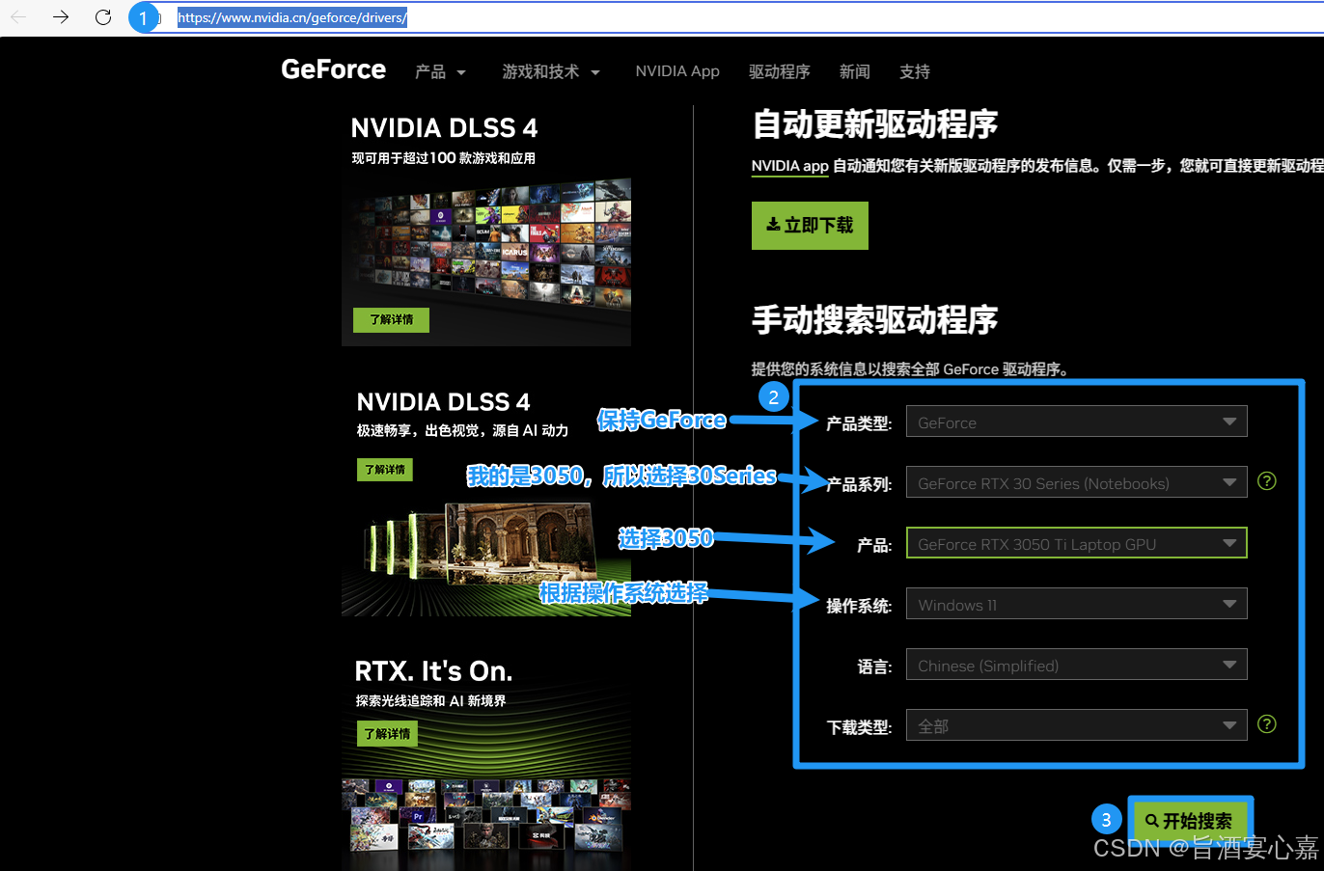
Task: Open the 游戏和技术 navigation menu
Action: 551,71
